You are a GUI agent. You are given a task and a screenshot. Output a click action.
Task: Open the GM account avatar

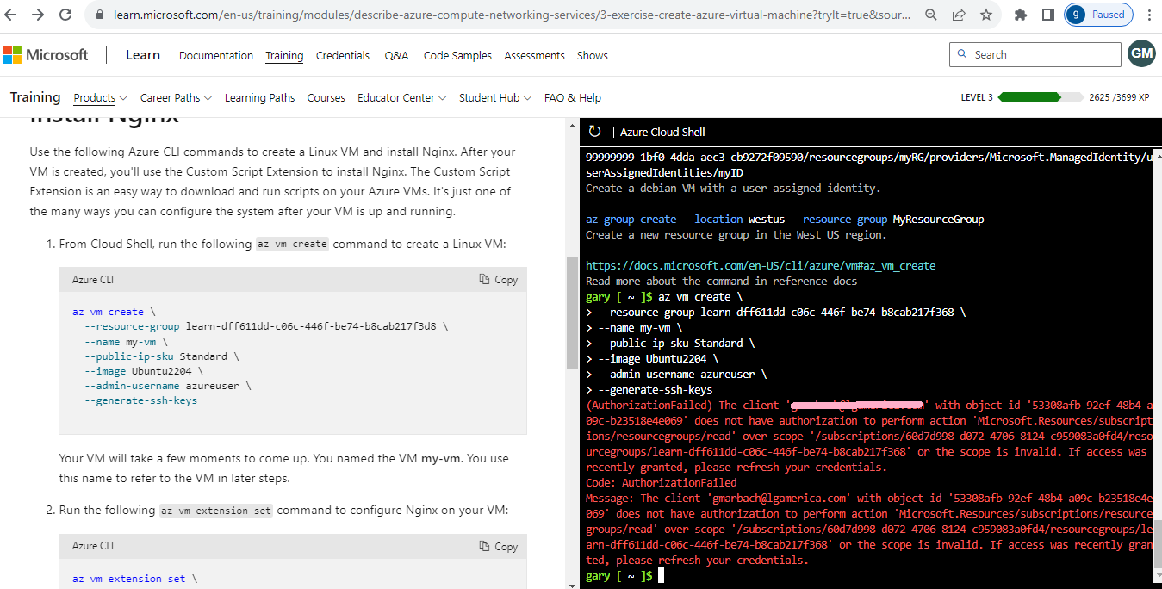(1142, 53)
